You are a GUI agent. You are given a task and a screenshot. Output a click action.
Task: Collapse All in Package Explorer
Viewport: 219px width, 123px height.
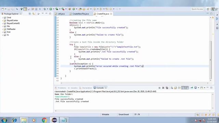[30, 14]
